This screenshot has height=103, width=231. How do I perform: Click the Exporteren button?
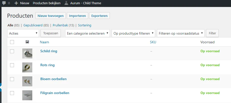coord(99,16)
